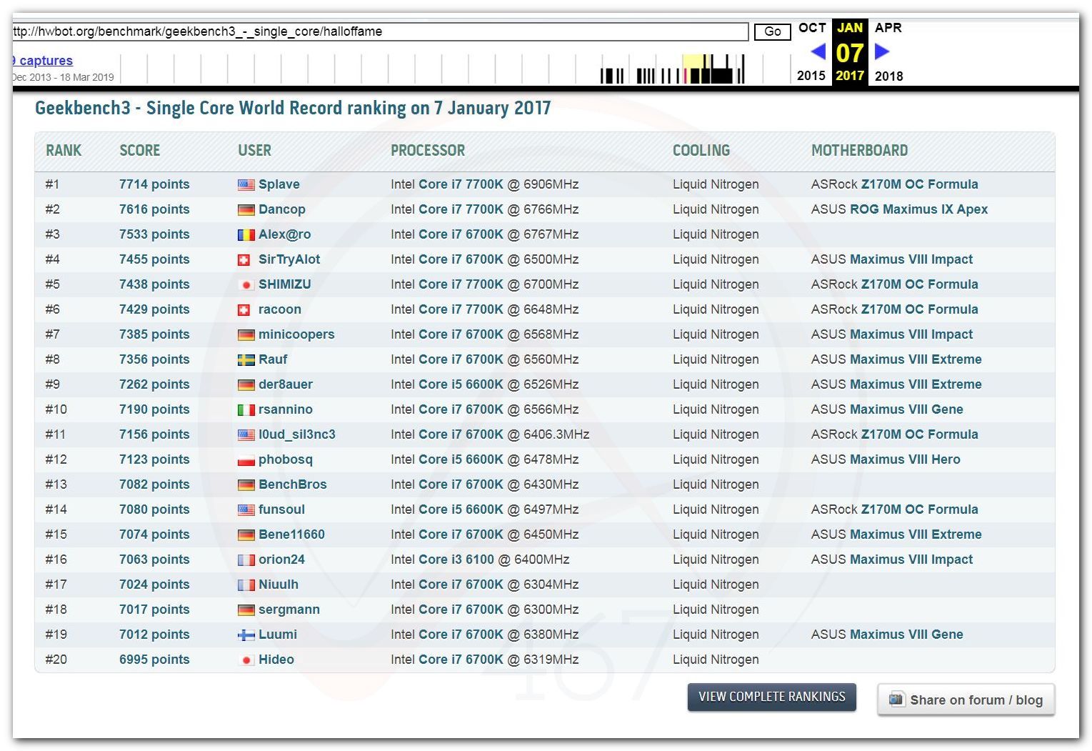The height and width of the screenshot is (751, 1092).
Task: Open Z170M OC Formula link in Splave row
Action: click(920, 184)
